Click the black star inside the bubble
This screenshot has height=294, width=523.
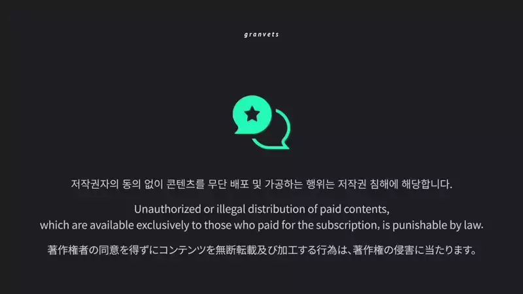click(252, 114)
